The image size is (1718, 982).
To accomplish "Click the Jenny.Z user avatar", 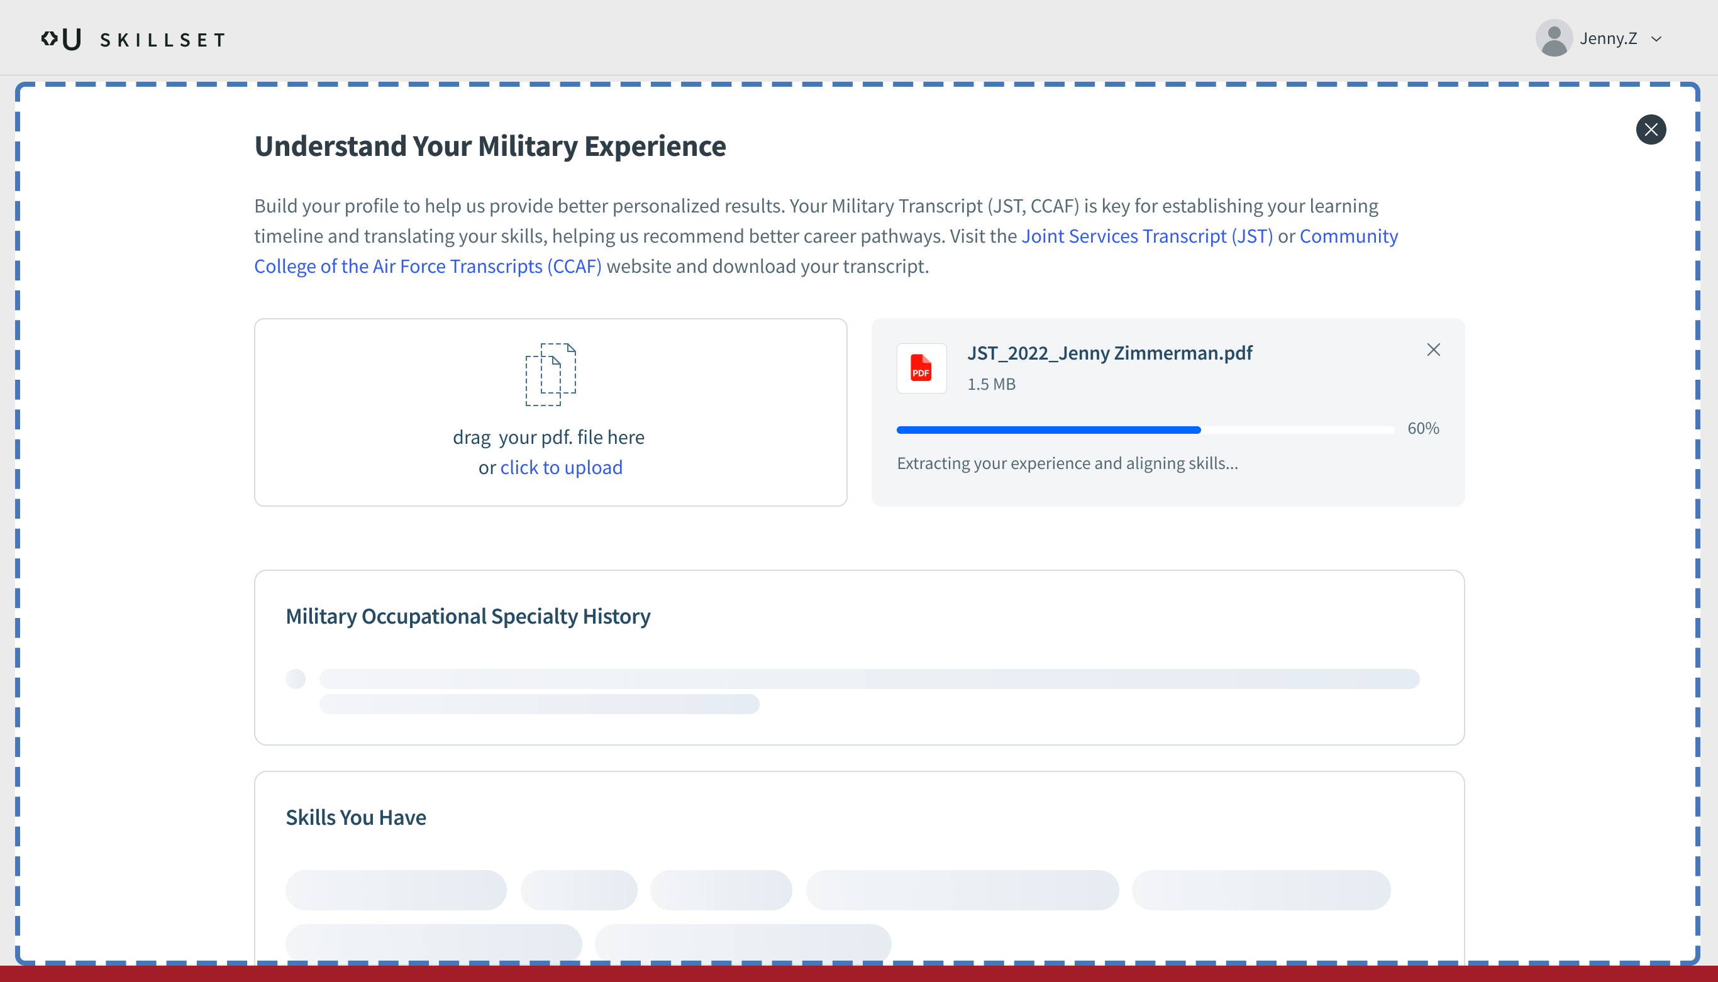I will [x=1554, y=38].
